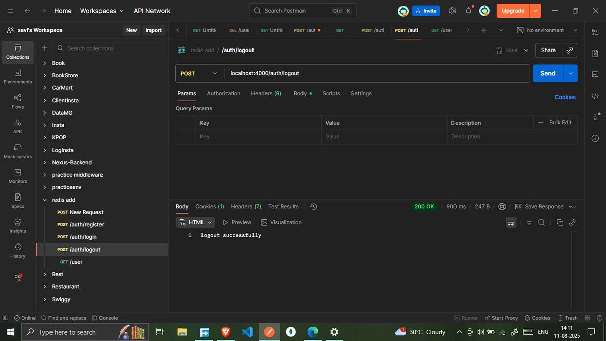Open the Console in the status bar
Screen dimensions: 606x341
point(104,318)
